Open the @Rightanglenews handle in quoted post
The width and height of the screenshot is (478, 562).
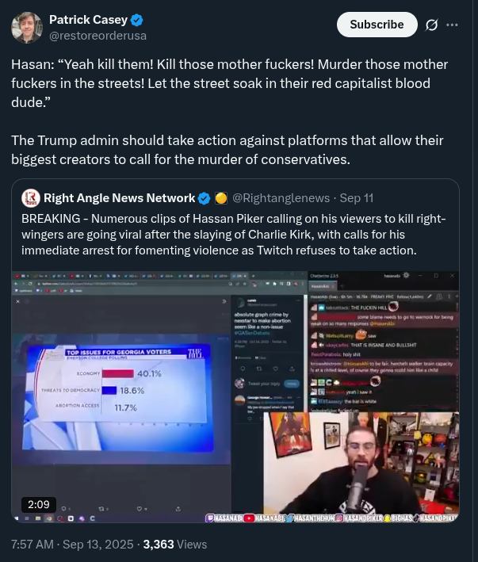[281, 198]
